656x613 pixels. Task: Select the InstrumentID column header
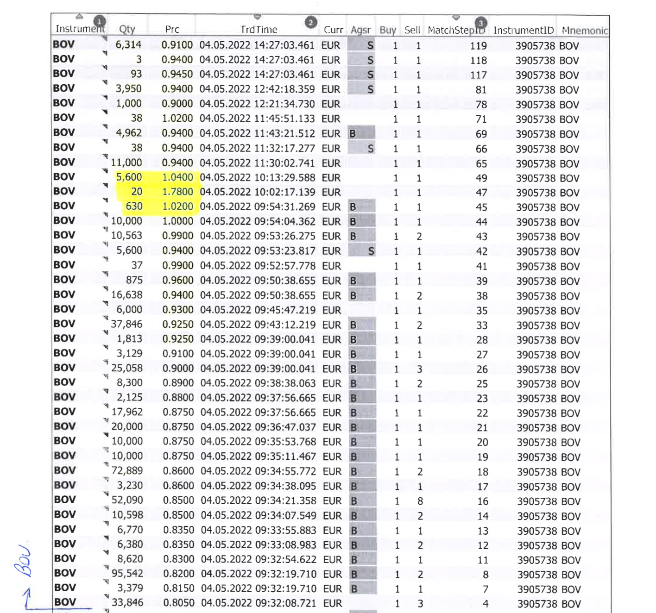(x=524, y=30)
